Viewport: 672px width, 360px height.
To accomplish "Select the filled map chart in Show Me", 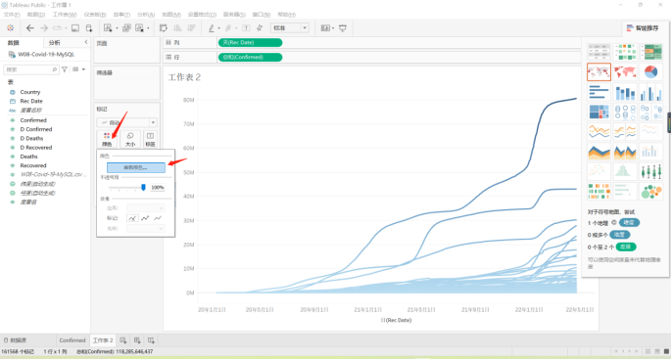I will tap(624, 72).
